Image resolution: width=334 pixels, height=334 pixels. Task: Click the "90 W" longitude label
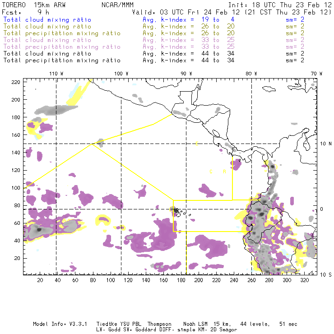[186, 74]
